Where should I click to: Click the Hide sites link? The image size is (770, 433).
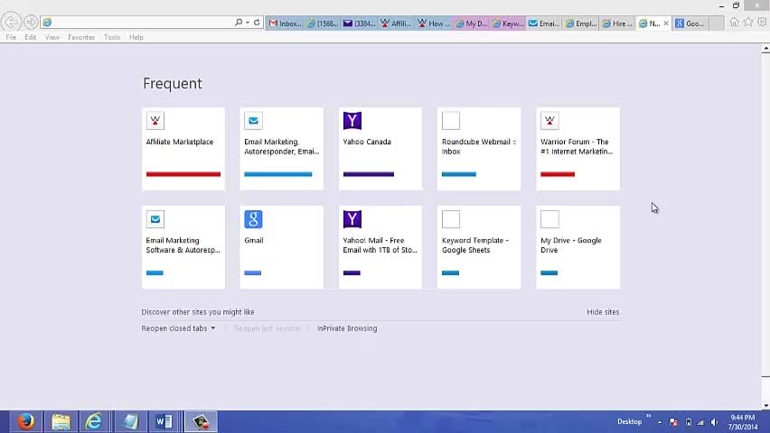[x=603, y=312]
